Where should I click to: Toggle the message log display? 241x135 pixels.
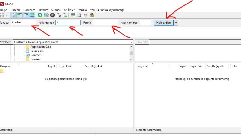[x=13, y=15]
